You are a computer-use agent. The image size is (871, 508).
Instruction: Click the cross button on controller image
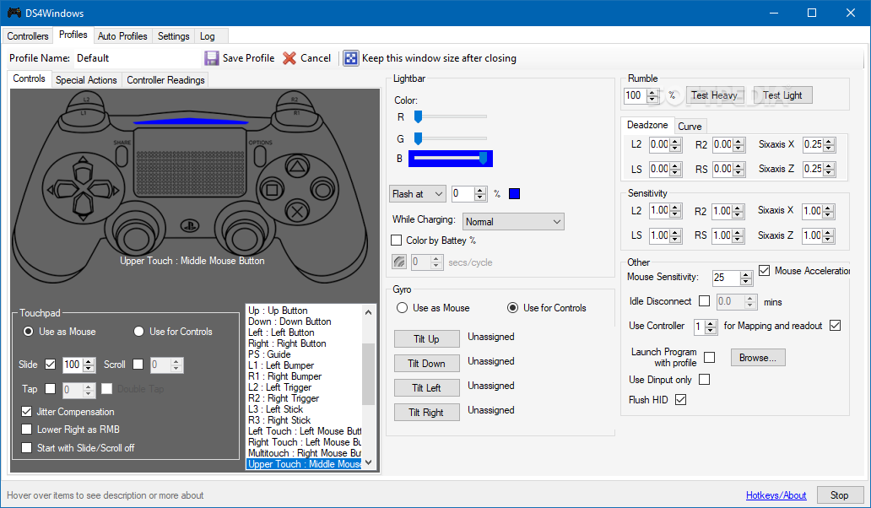tap(297, 212)
